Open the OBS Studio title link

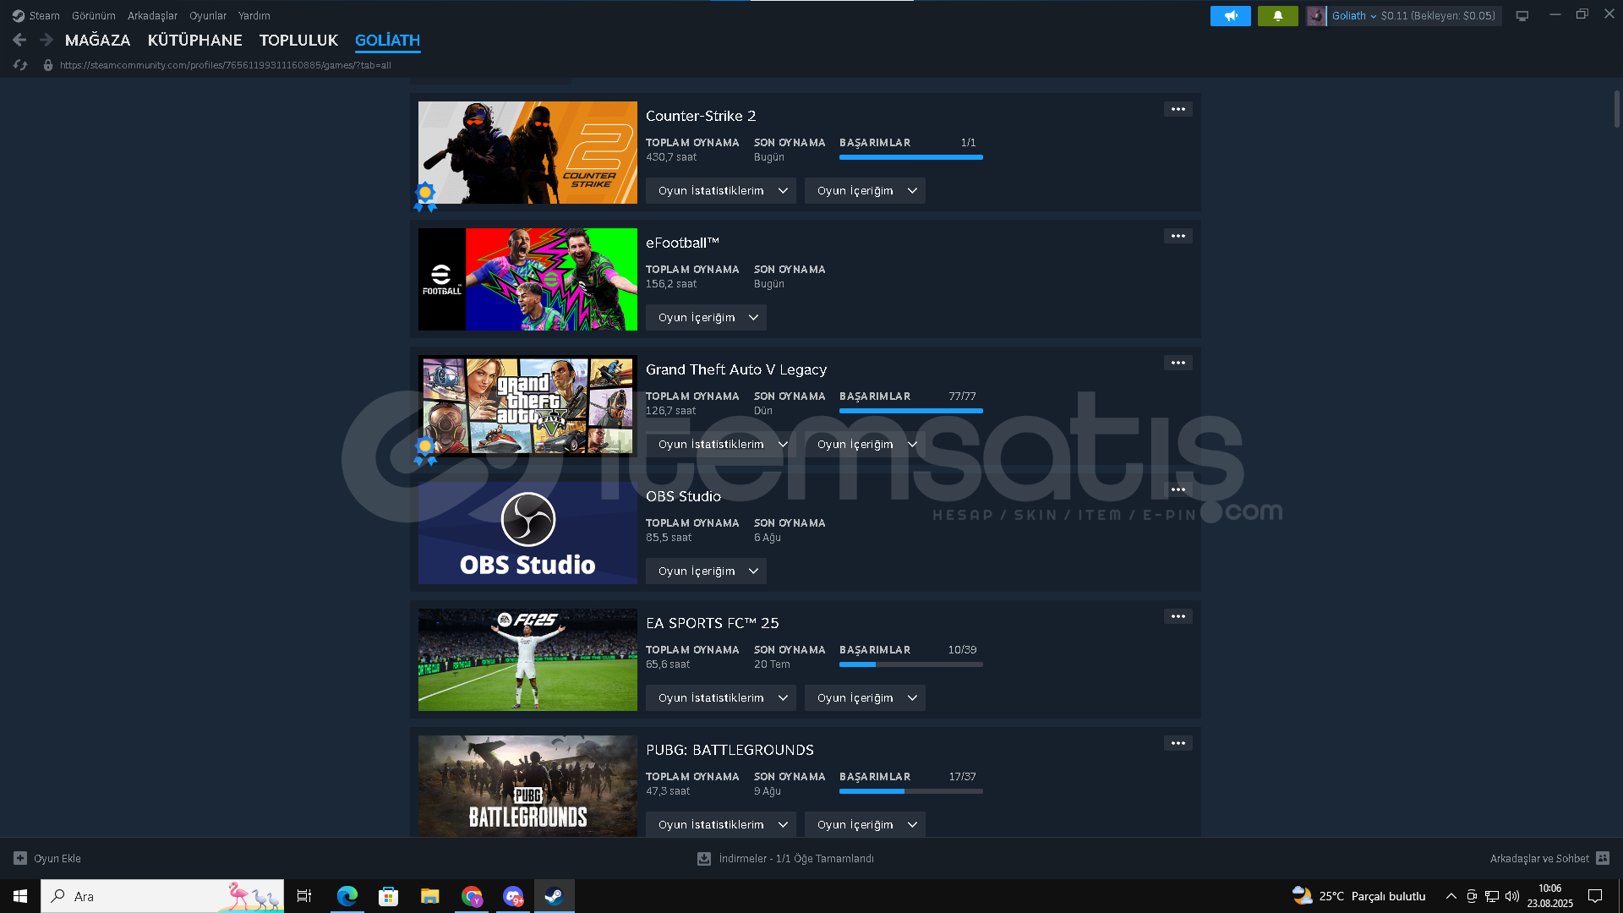tap(683, 496)
